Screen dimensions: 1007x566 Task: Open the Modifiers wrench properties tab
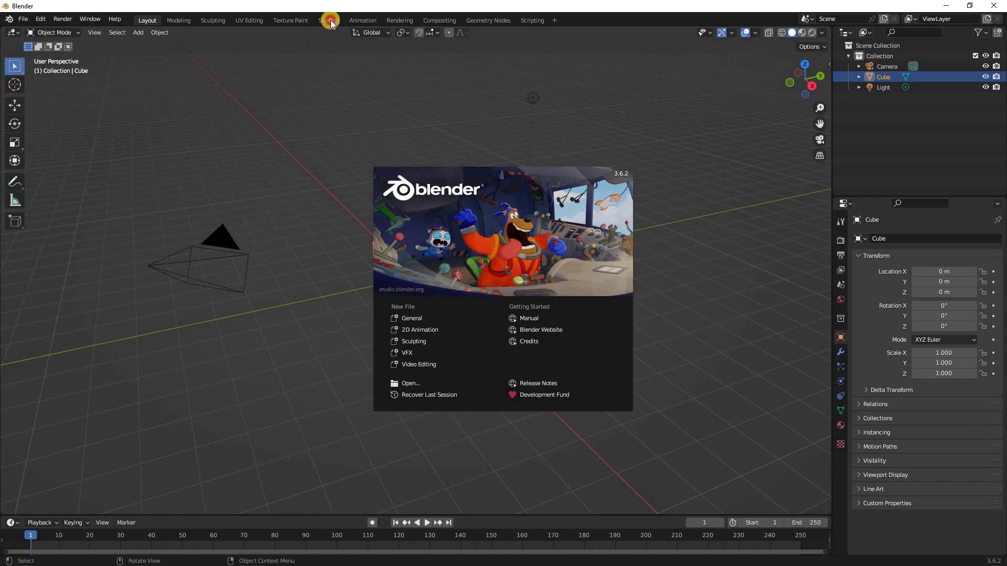point(841,352)
